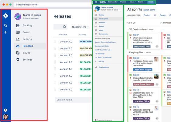This screenshot has height=122, width=171.
Task: Click the Space Travel Partn... epic label on TIS-20
Action: (143, 84)
